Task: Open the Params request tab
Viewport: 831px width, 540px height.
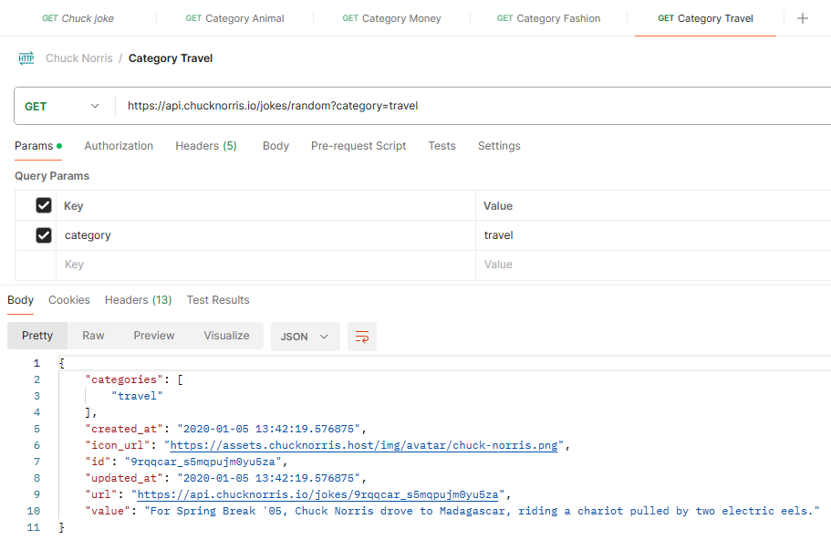Action: (x=38, y=146)
